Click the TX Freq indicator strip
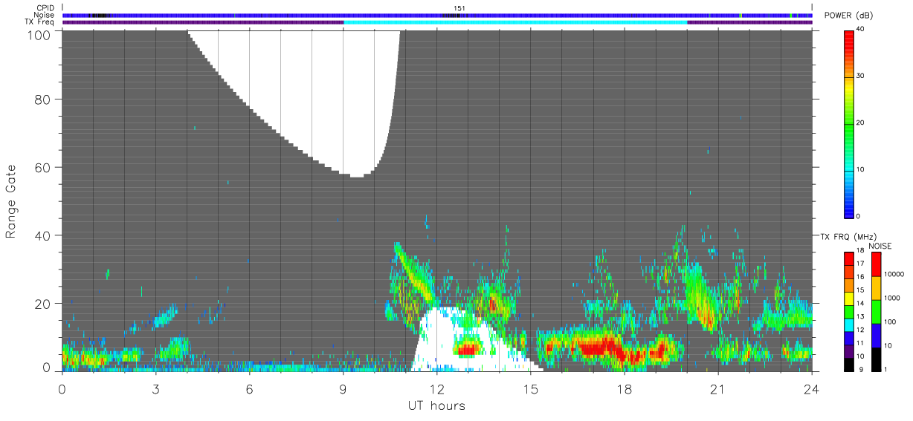 [x=437, y=22]
